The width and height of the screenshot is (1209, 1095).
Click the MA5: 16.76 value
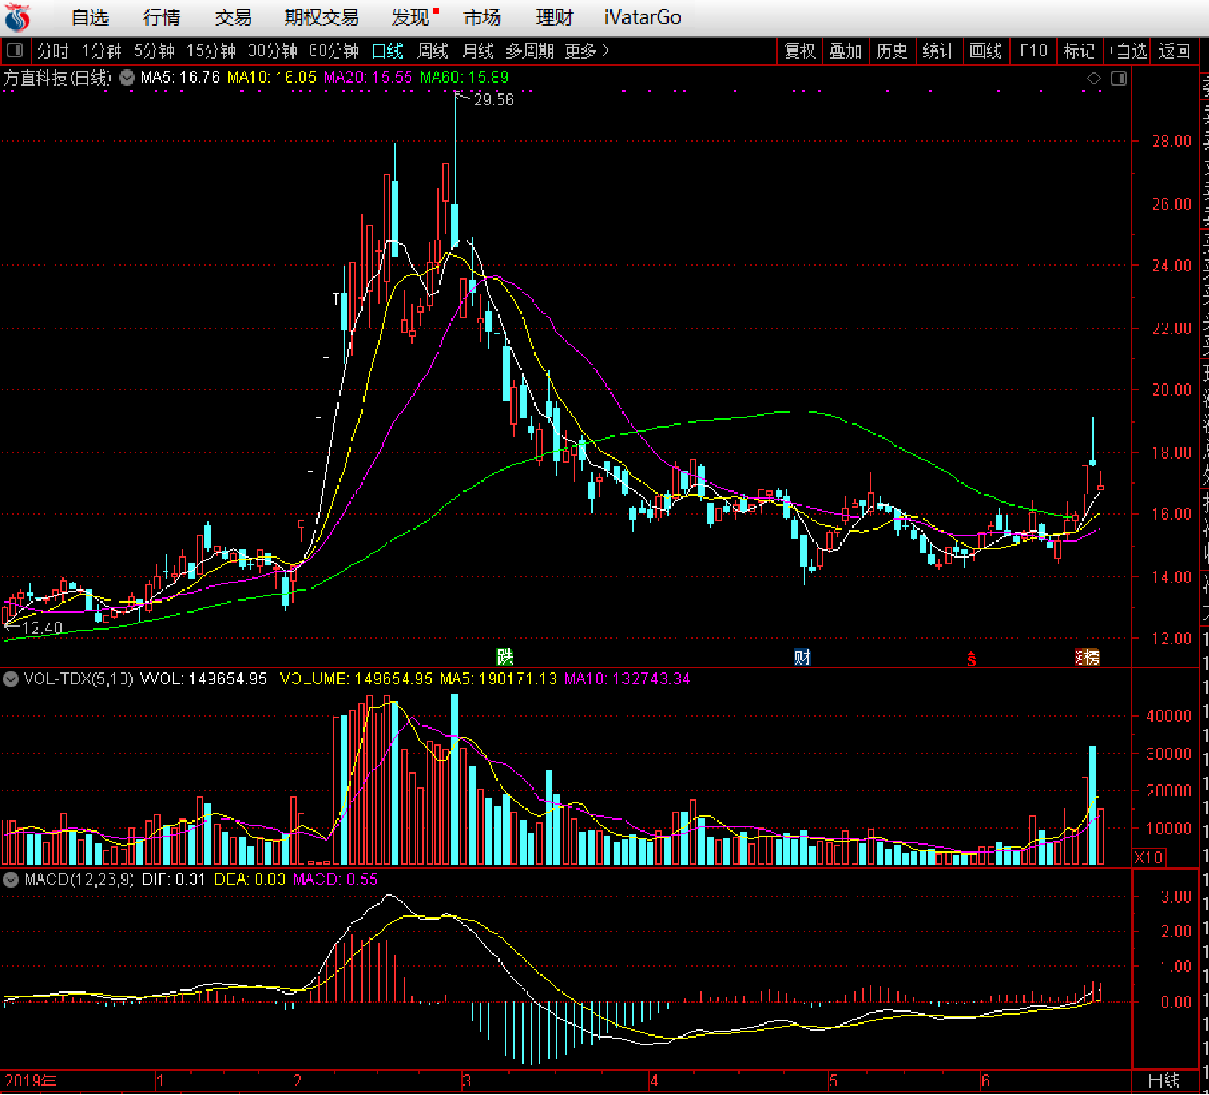[x=180, y=78]
